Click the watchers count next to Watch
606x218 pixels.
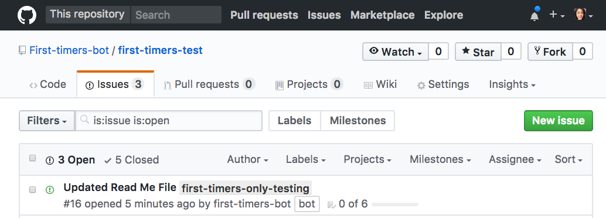coord(438,52)
